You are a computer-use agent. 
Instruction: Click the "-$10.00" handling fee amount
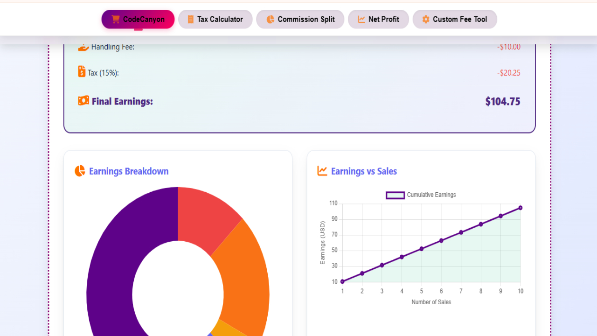pyautogui.click(x=509, y=47)
